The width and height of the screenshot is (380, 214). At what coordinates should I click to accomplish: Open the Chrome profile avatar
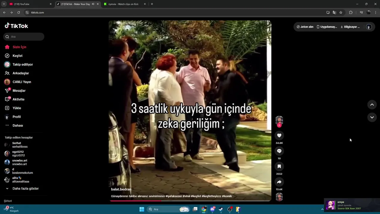369,12
